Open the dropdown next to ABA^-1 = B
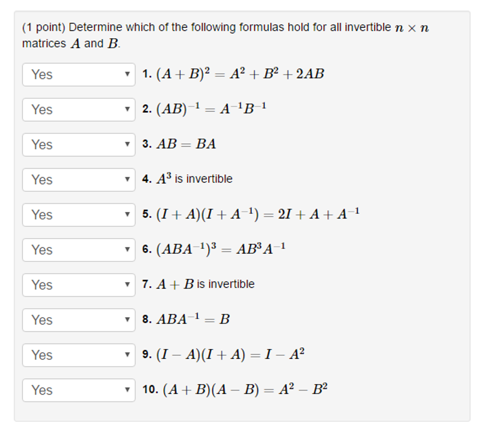The image size is (482, 438). (79, 320)
